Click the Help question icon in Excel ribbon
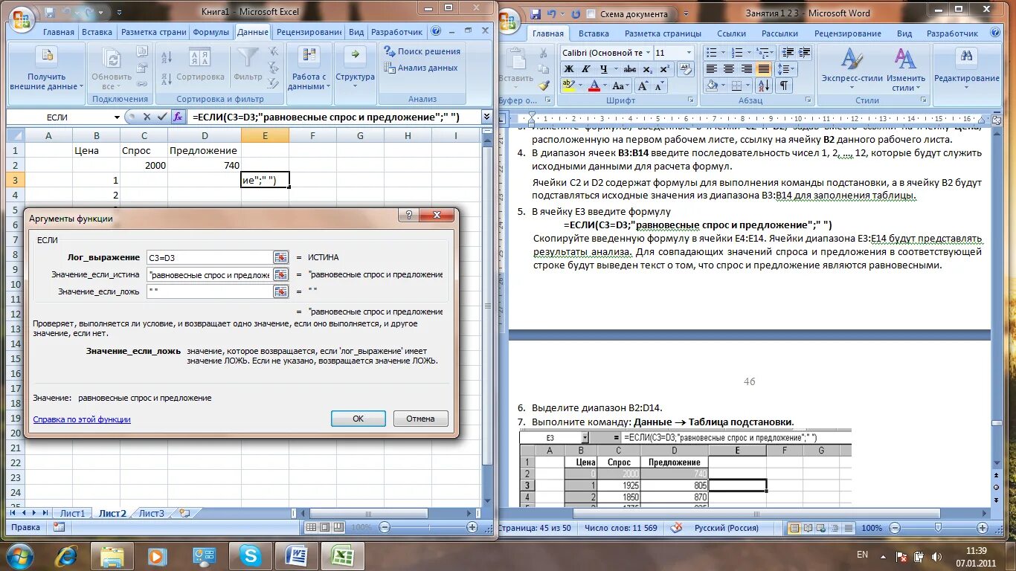Viewport: 1016px width, 571px height. click(435, 32)
